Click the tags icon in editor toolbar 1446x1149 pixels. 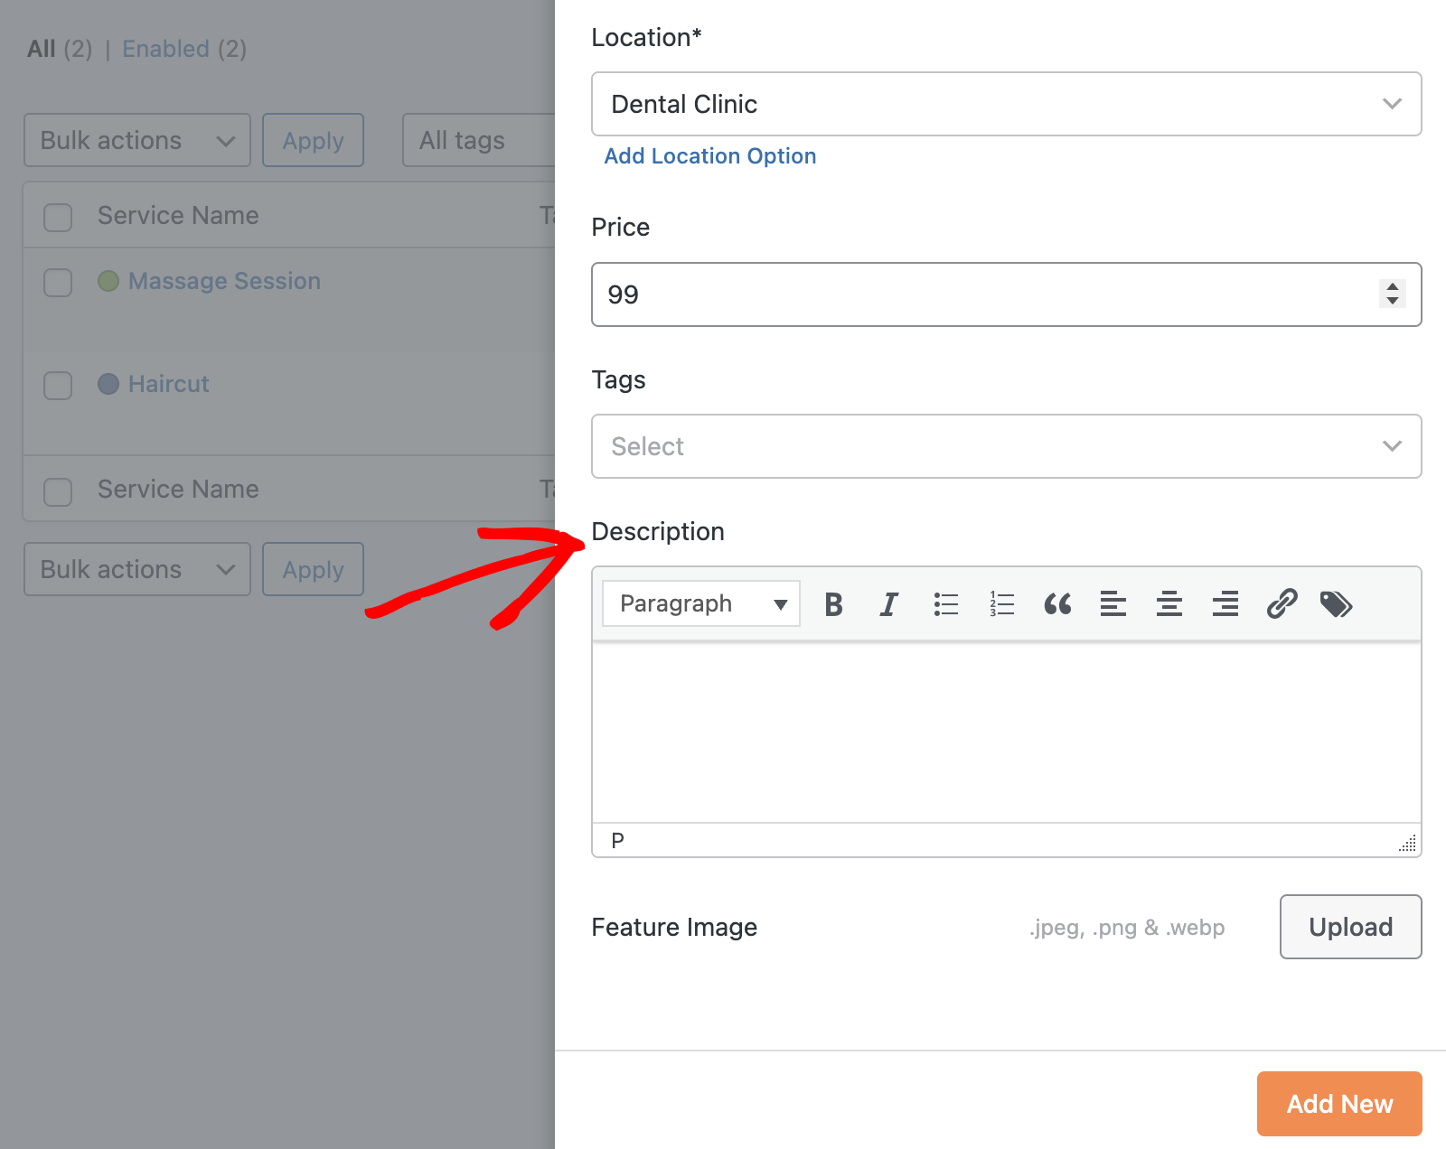(1336, 604)
